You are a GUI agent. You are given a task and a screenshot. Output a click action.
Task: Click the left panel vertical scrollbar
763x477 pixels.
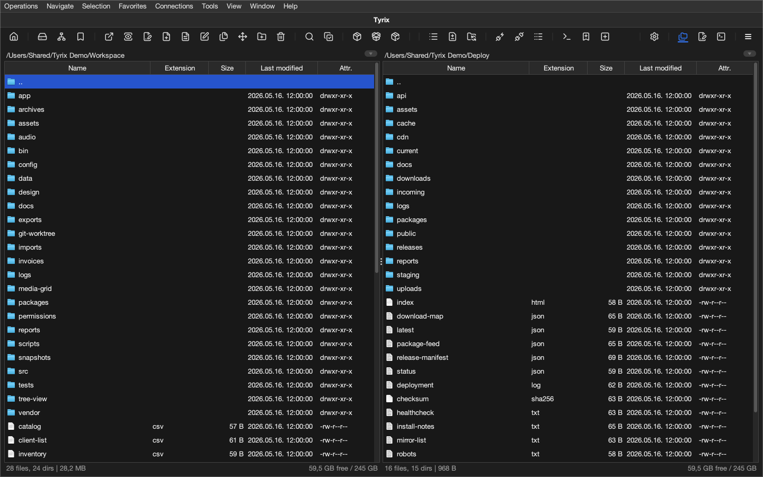pyautogui.click(x=377, y=167)
